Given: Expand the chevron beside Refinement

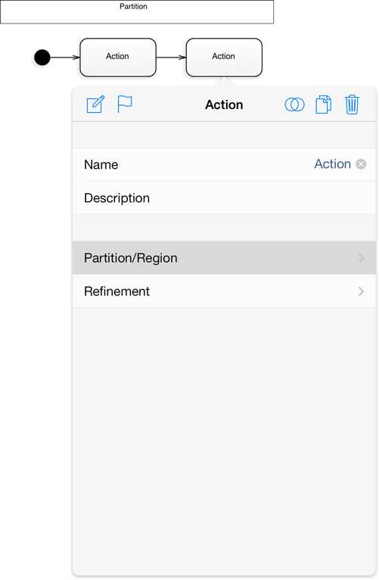Looking at the screenshot, I should pos(361,292).
